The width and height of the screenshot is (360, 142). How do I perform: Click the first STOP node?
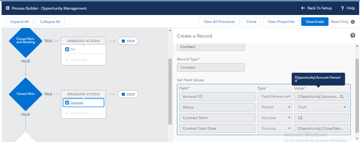click(x=128, y=41)
